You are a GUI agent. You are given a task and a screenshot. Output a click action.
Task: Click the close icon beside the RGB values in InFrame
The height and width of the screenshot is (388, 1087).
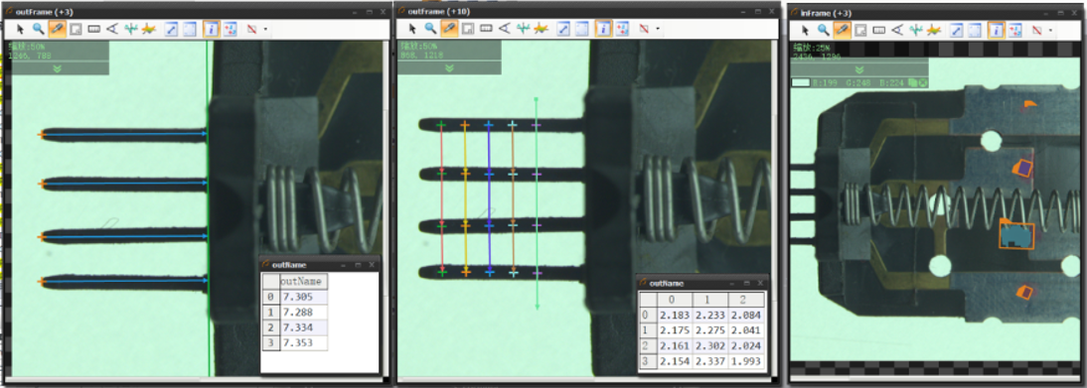[924, 82]
